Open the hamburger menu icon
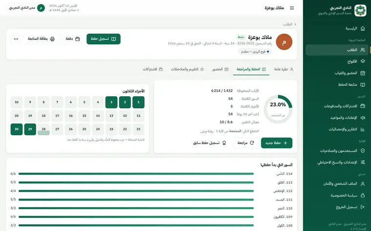 292,8
